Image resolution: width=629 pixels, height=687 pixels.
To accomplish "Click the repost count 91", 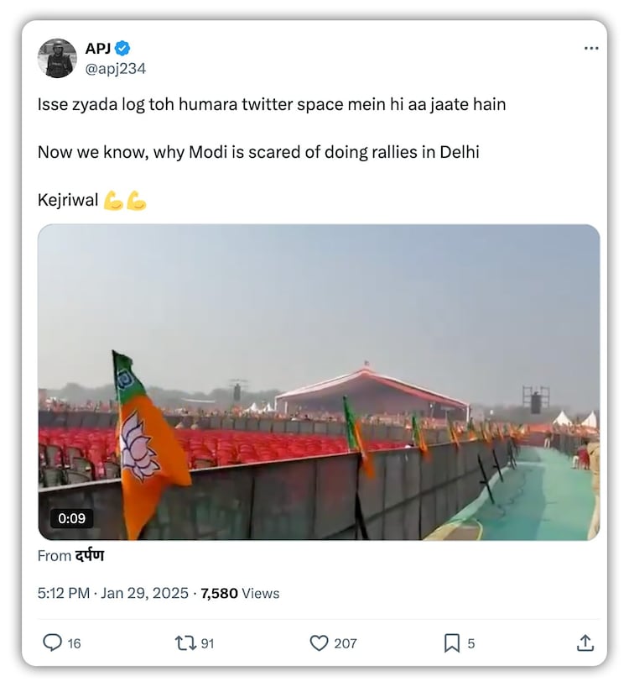I will pos(207,643).
